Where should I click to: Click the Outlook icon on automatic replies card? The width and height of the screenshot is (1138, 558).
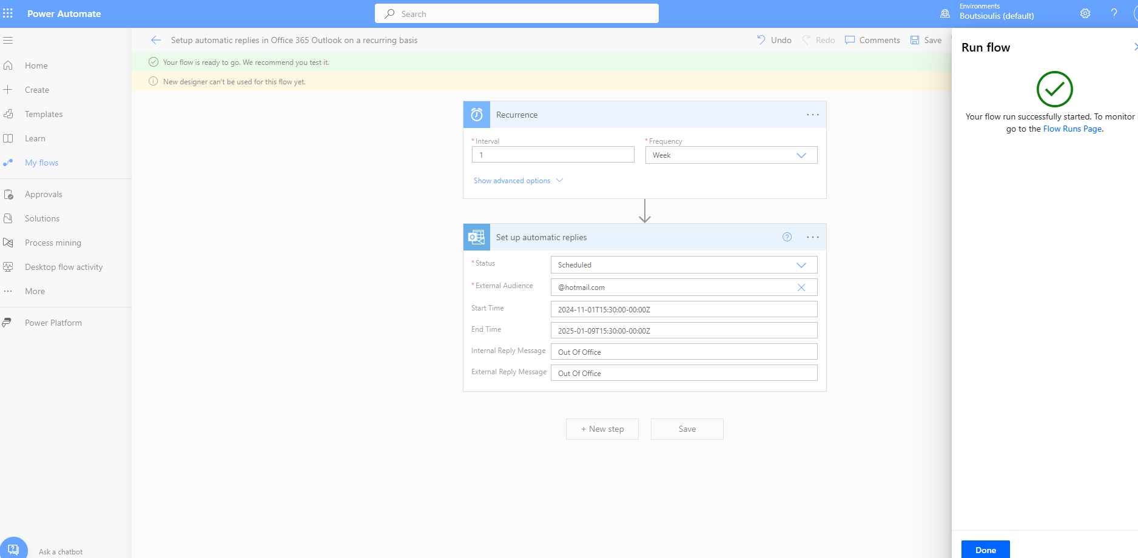(477, 237)
